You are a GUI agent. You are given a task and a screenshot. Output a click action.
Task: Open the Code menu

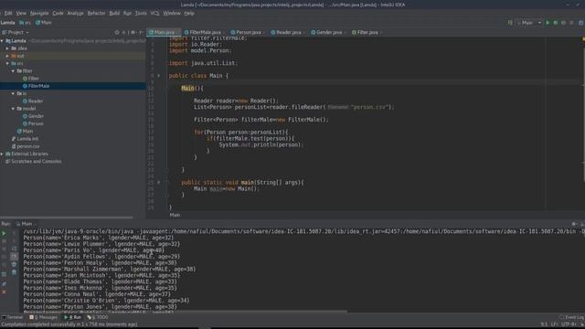[x=58, y=13]
